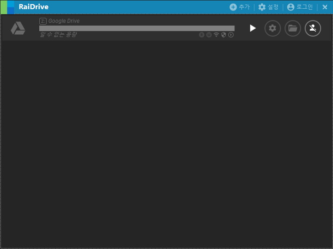
Task: Click 로그인 (Login) in the title bar
Action: coord(300,7)
